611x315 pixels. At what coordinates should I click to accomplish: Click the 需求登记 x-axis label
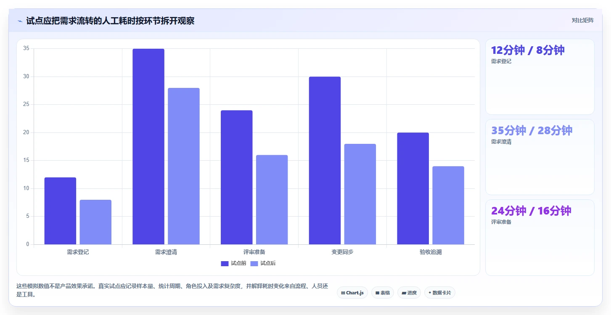(78, 252)
